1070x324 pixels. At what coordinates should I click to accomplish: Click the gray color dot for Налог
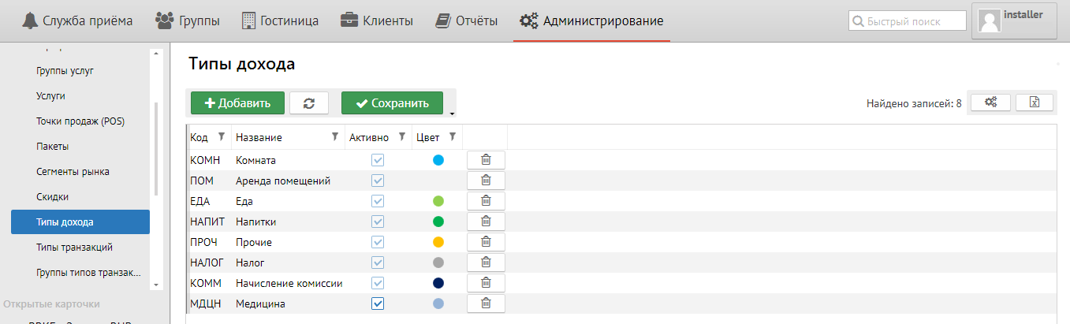(x=438, y=263)
